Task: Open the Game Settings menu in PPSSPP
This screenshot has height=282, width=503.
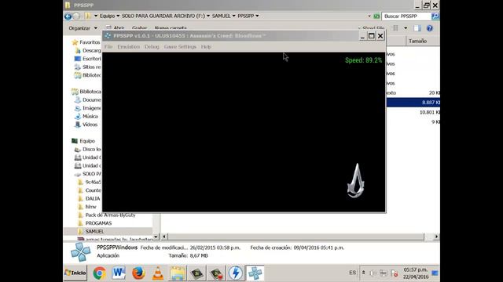Action: coord(180,47)
